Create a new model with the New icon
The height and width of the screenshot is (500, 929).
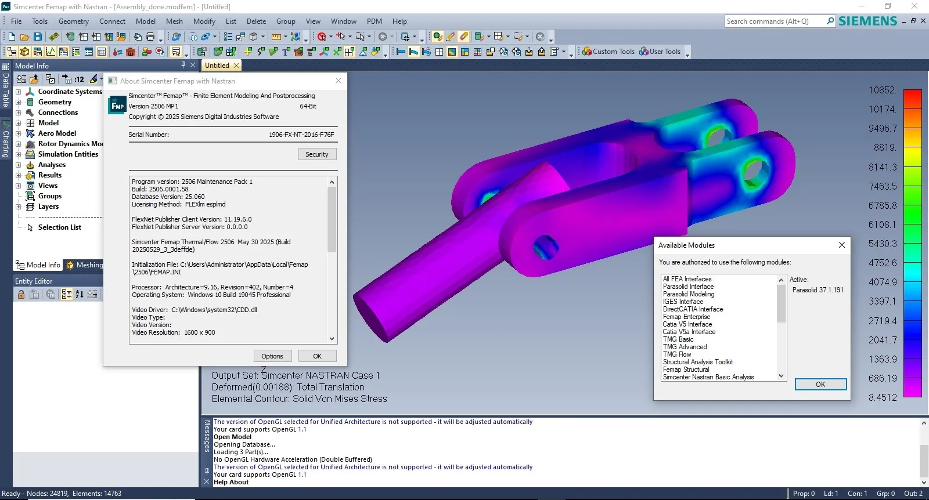coord(12,37)
